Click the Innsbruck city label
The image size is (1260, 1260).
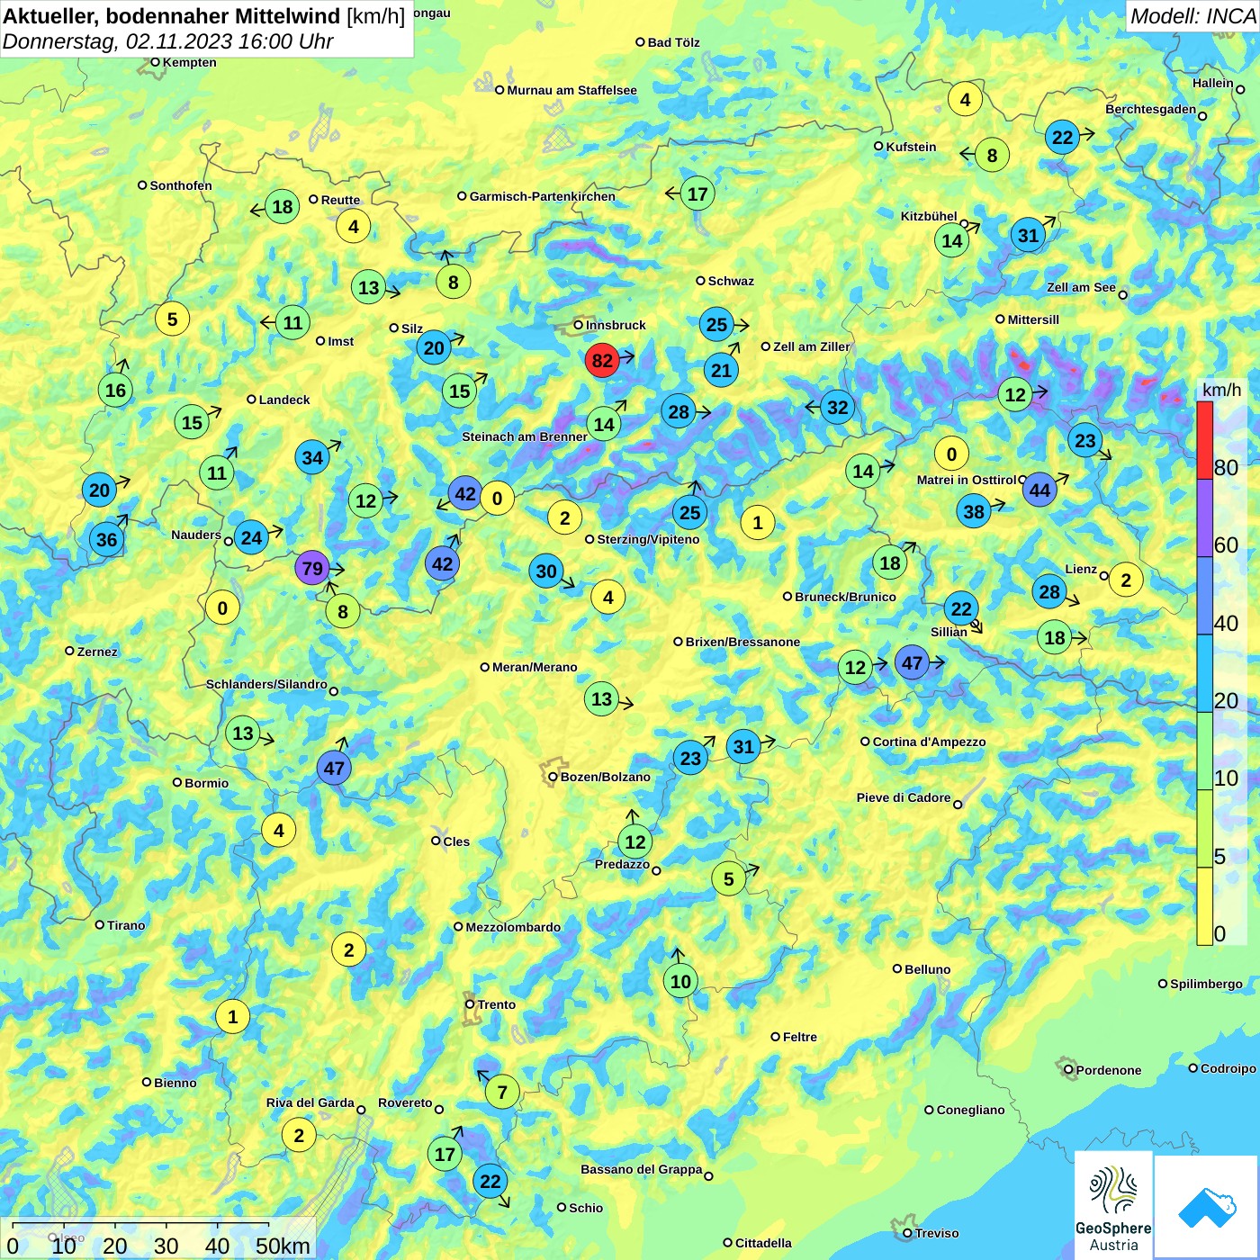coord(616,325)
